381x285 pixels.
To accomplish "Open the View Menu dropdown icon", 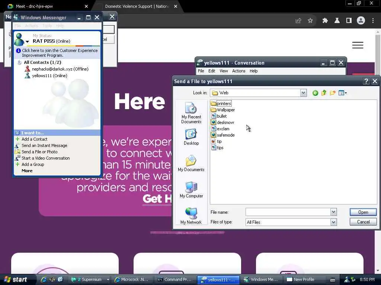I will point(343,93).
